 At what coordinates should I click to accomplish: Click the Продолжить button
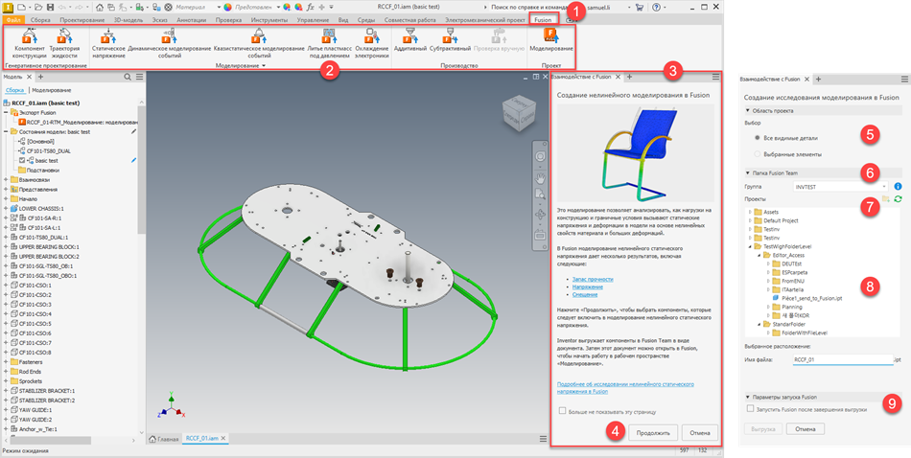point(653,433)
